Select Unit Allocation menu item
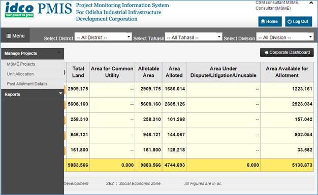 pyautogui.click(x=20, y=74)
